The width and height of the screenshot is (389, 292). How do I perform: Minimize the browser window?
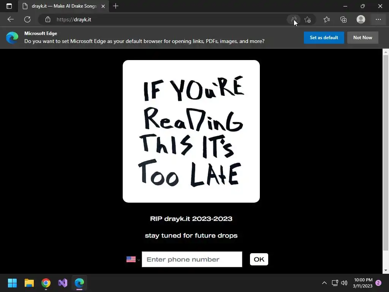click(x=345, y=6)
